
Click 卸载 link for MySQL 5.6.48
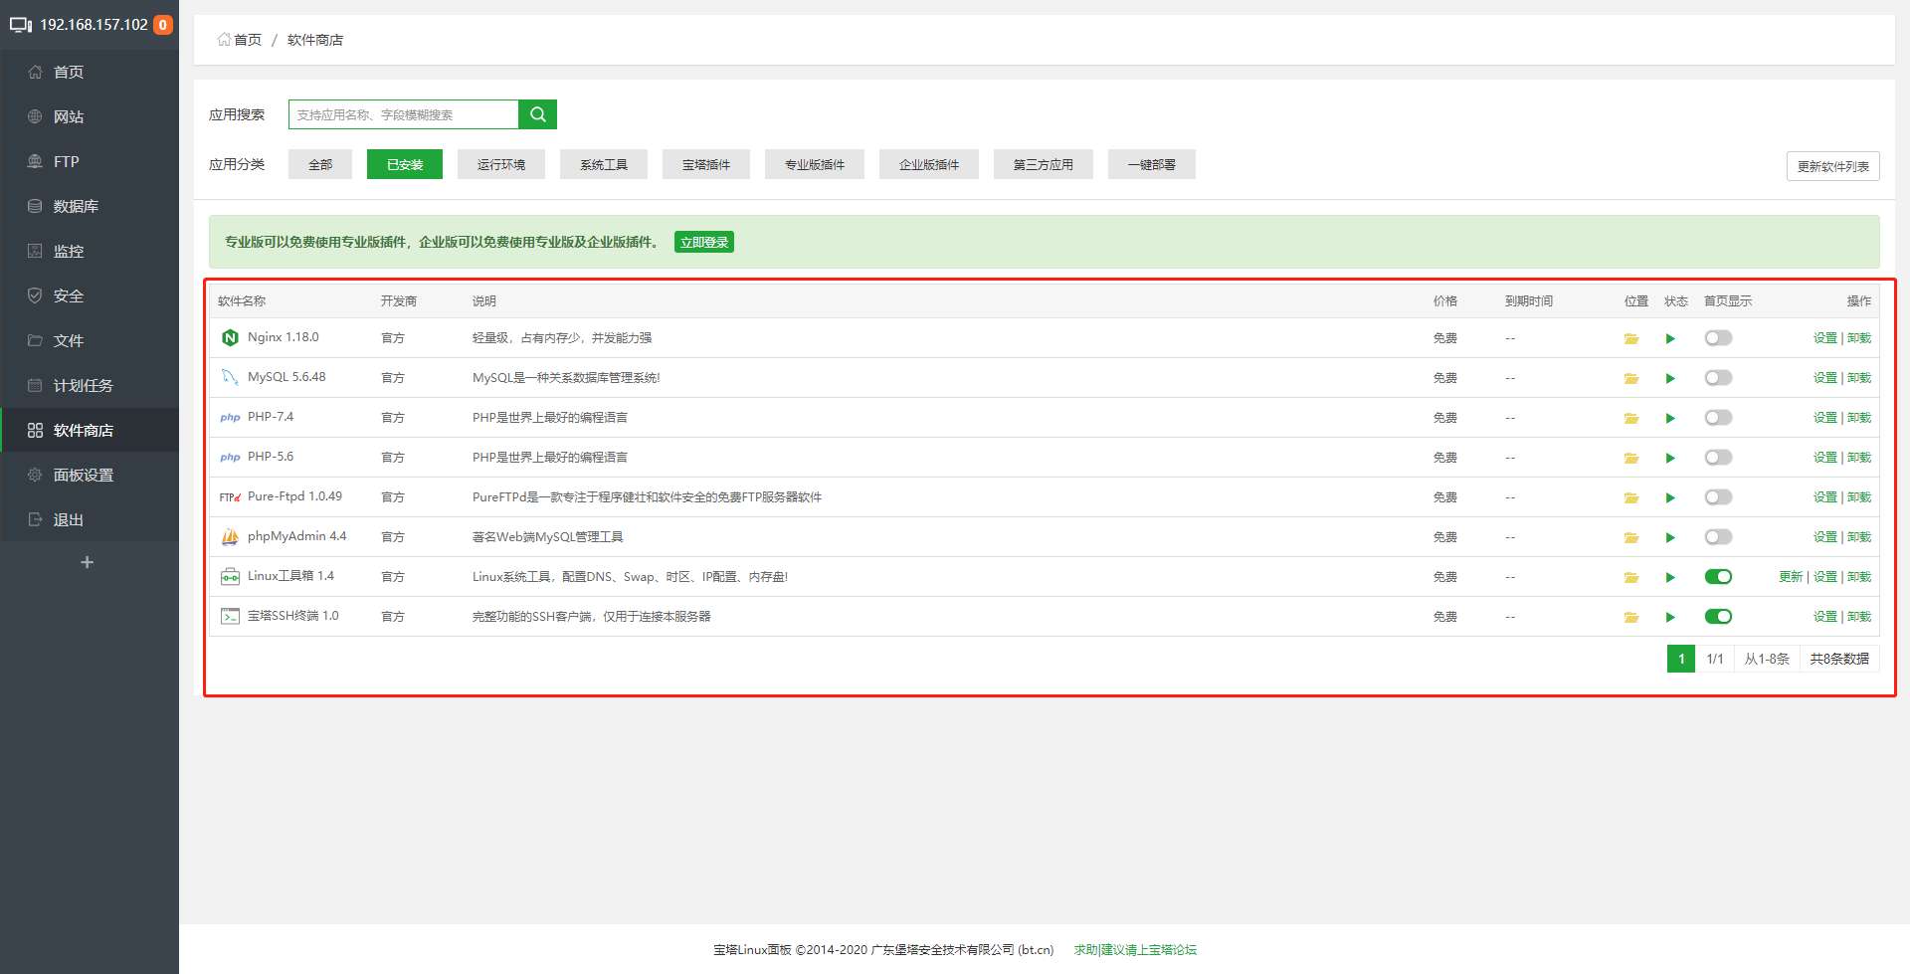(x=1859, y=378)
